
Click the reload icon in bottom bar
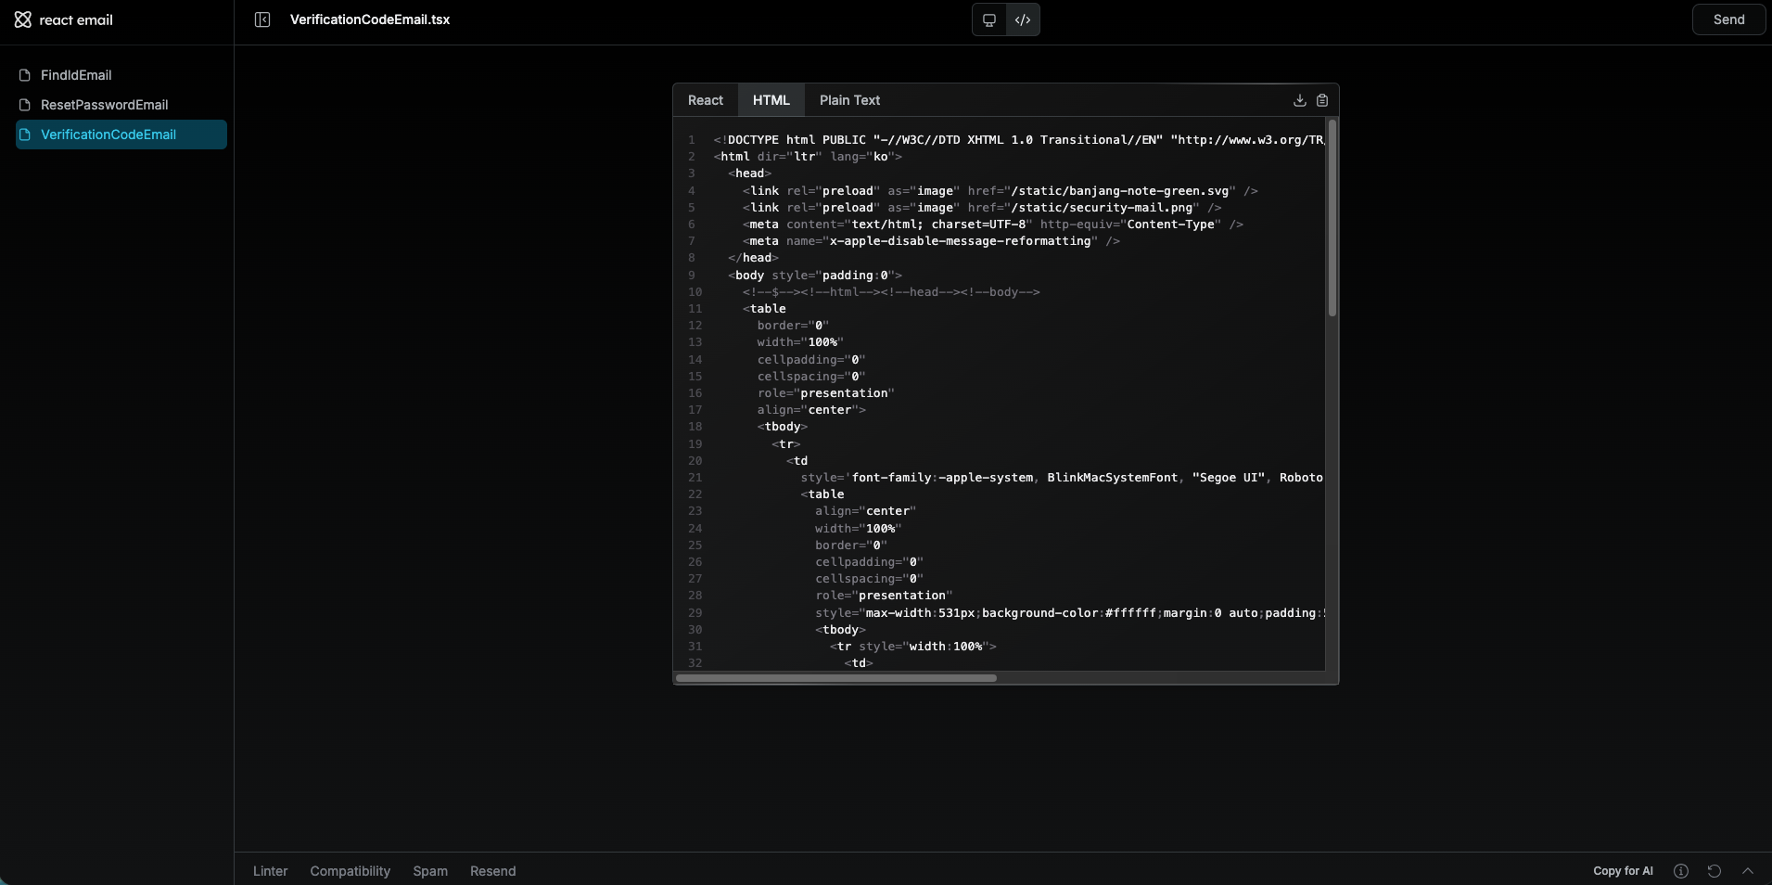pos(1715,871)
